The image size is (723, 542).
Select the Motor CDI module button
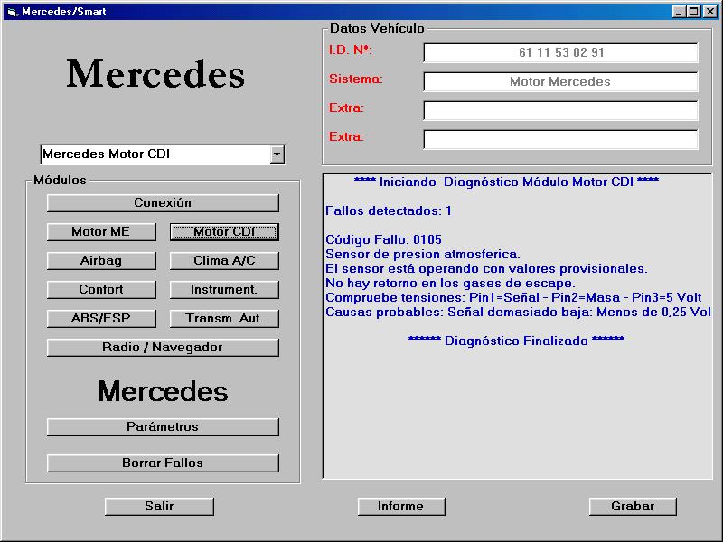(224, 232)
